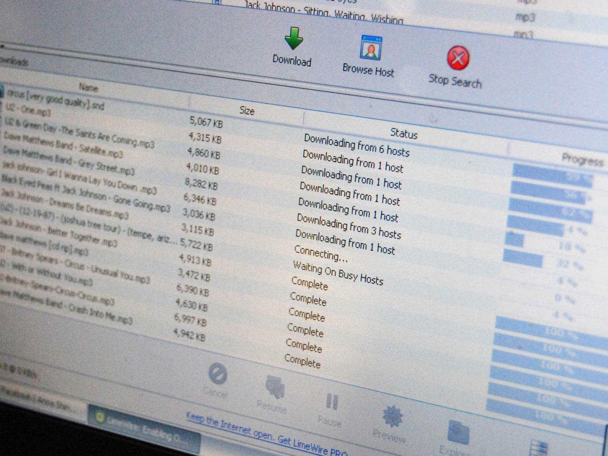Select Jack Johnson - Dreams Be Dreams.mp3
This screenshot has width=608, height=456.
[64, 204]
